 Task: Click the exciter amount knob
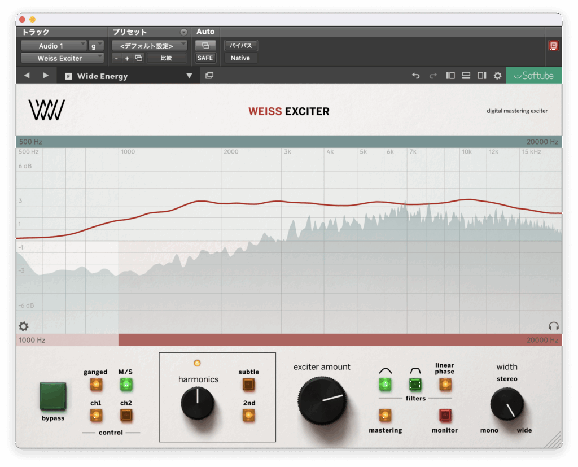point(322,400)
